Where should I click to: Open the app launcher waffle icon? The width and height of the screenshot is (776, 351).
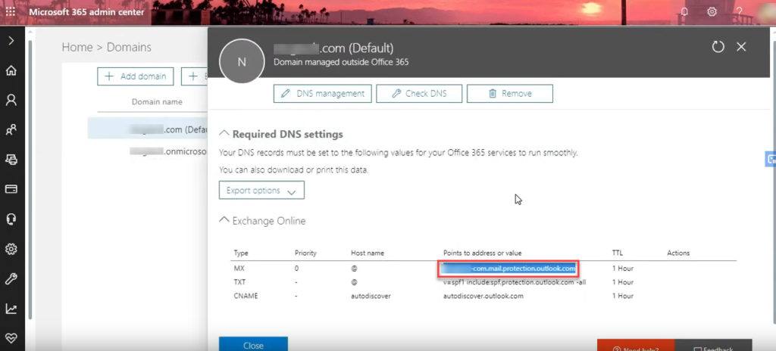coord(11,11)
